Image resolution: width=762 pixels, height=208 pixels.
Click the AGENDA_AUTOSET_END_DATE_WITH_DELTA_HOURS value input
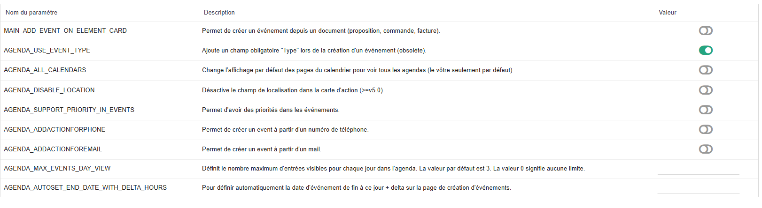698,188
